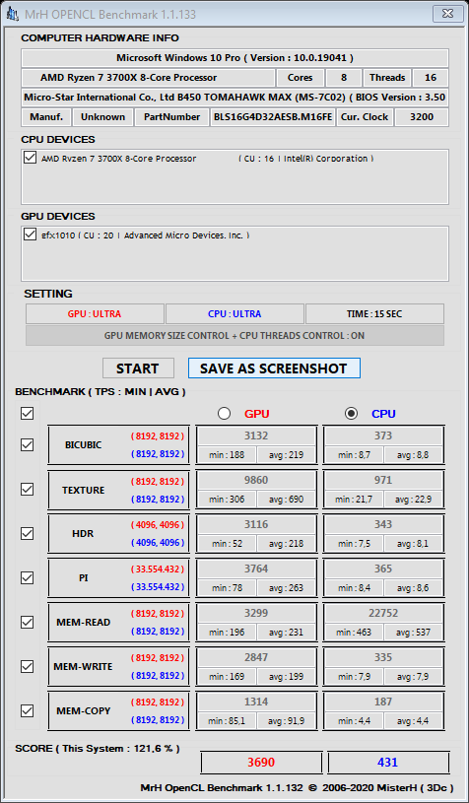Click the TEXTURE GPU score 9860

[x=256, y=481]
